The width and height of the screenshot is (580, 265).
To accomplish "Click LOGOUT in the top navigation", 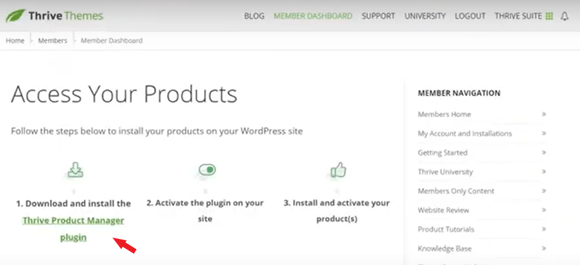I will [470, 16].
